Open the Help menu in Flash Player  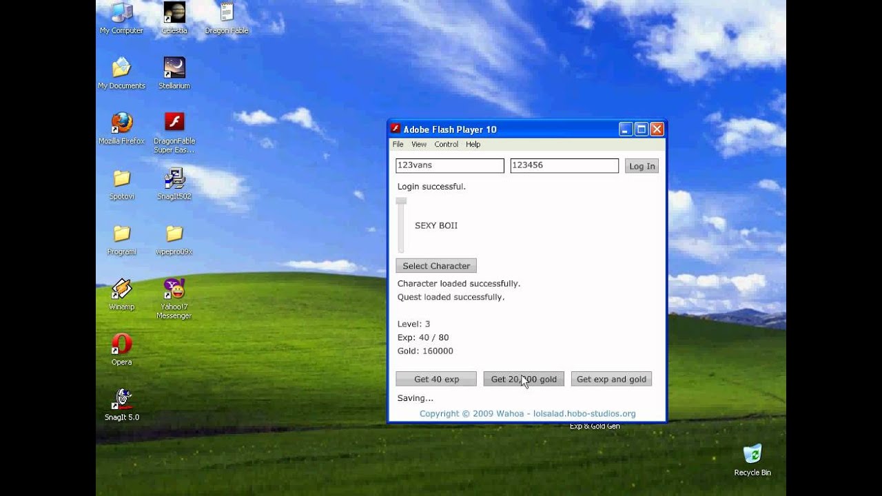[x=473, y=145]
